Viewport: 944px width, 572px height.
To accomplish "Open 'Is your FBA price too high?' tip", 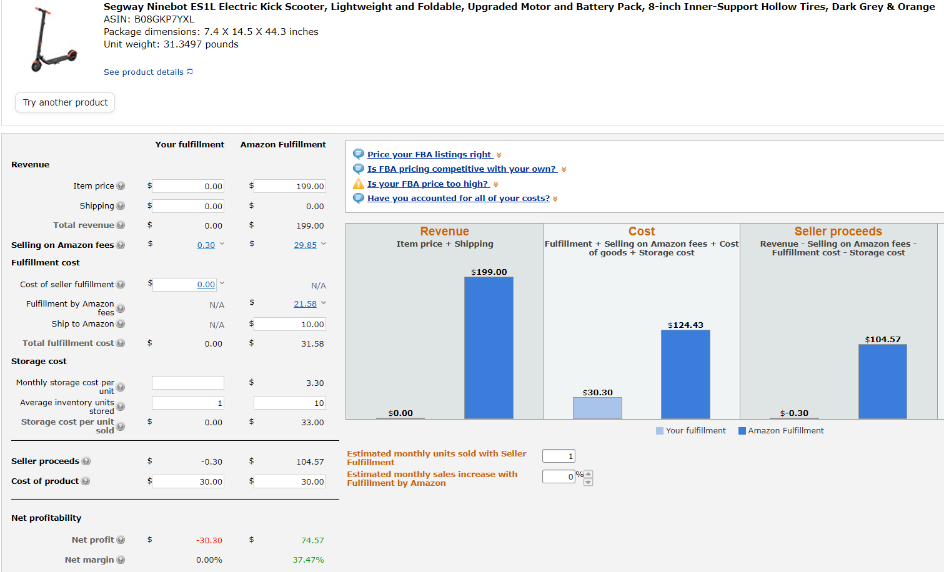I will pos(428,184).
